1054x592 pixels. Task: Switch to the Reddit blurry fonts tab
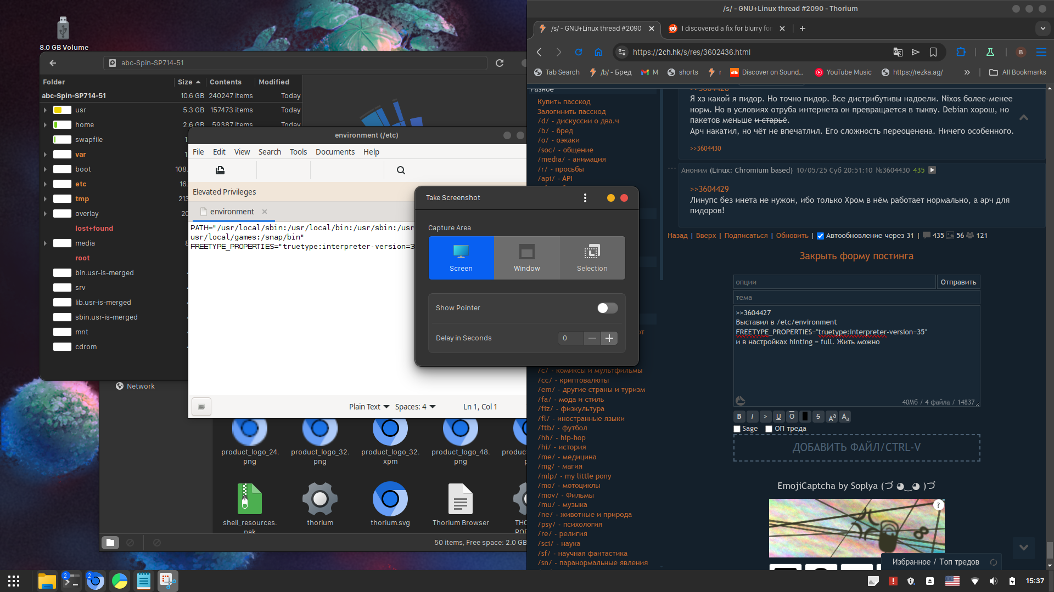726,29
